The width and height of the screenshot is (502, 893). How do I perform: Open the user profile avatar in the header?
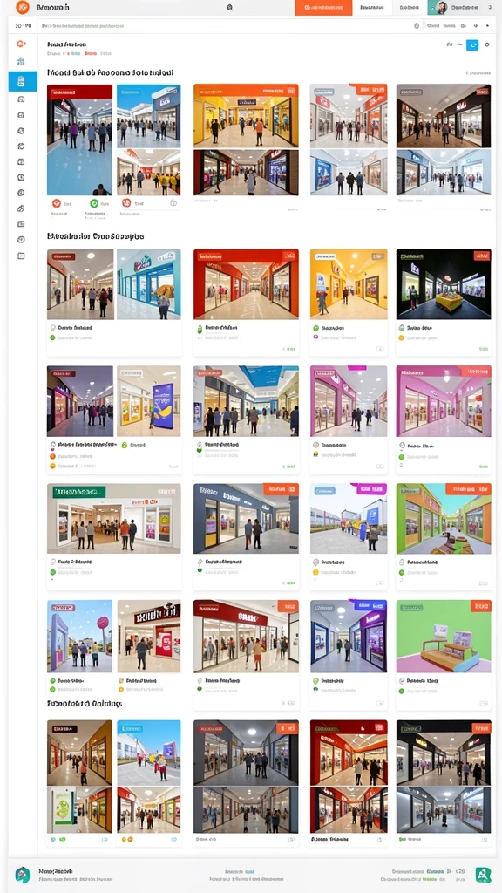[441, 8]
